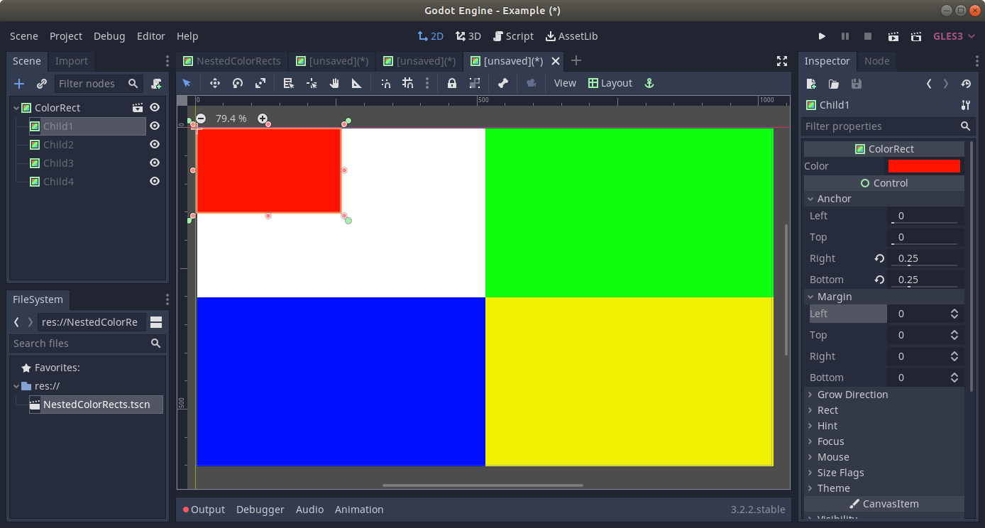The width and height of the screenshot is (985, 528).
Task: Open the Project menu
Action: [x=66, y=36]
